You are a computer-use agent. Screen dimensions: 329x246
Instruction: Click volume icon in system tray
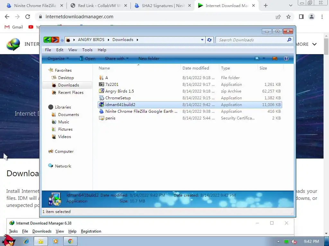tap(294, 242)
